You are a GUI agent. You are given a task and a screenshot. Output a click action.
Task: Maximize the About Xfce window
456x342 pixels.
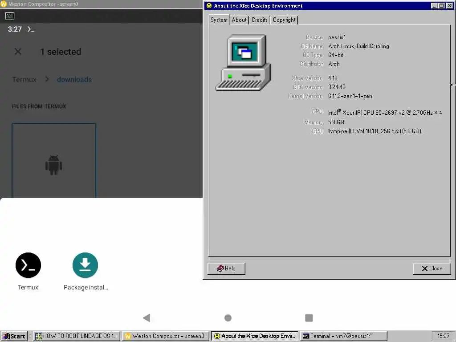click(441, 5)
